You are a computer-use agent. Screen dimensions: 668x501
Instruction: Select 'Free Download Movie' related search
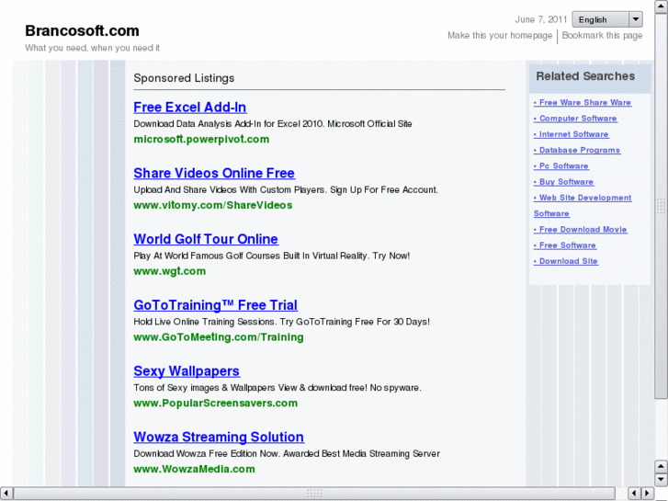pos(580,229)
